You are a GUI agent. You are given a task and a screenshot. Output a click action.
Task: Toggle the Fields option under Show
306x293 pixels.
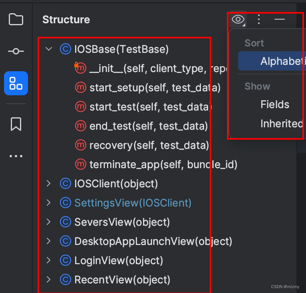[x=275, y=104]
